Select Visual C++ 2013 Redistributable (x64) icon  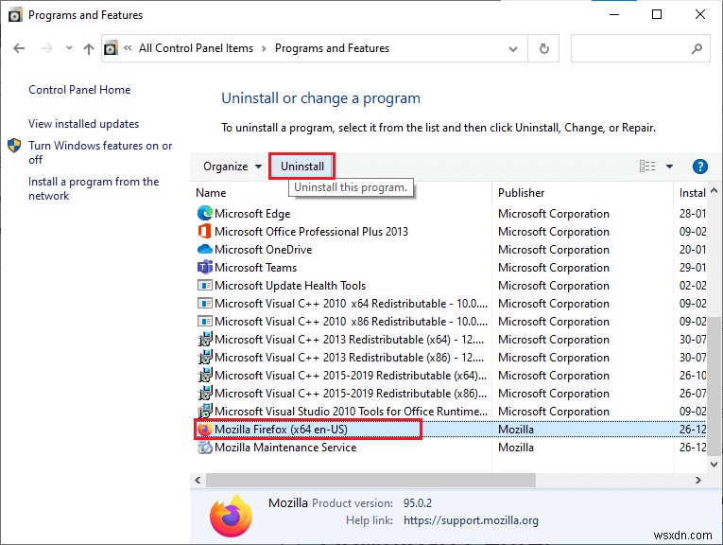[205, 339]
